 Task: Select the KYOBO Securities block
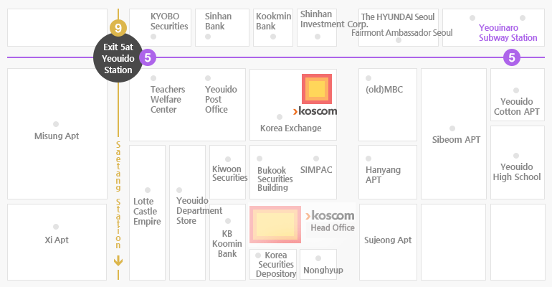[x=160, y=27]
